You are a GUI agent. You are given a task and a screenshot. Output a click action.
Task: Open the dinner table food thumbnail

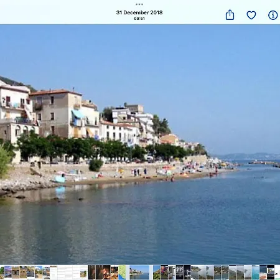114,272
